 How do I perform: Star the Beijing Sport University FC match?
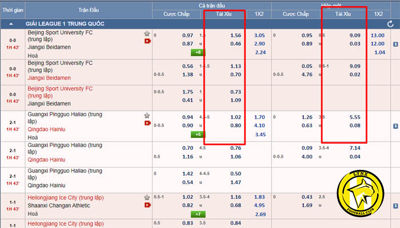[x=147, y=33]
